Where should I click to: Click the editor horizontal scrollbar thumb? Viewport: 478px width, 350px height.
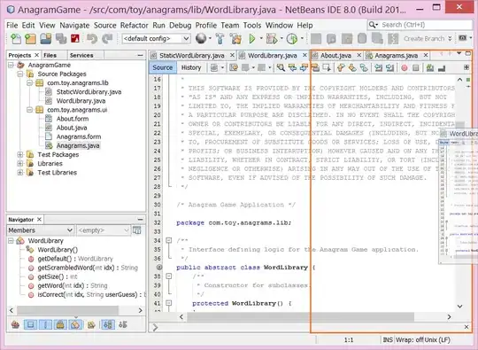click(300, 316)
